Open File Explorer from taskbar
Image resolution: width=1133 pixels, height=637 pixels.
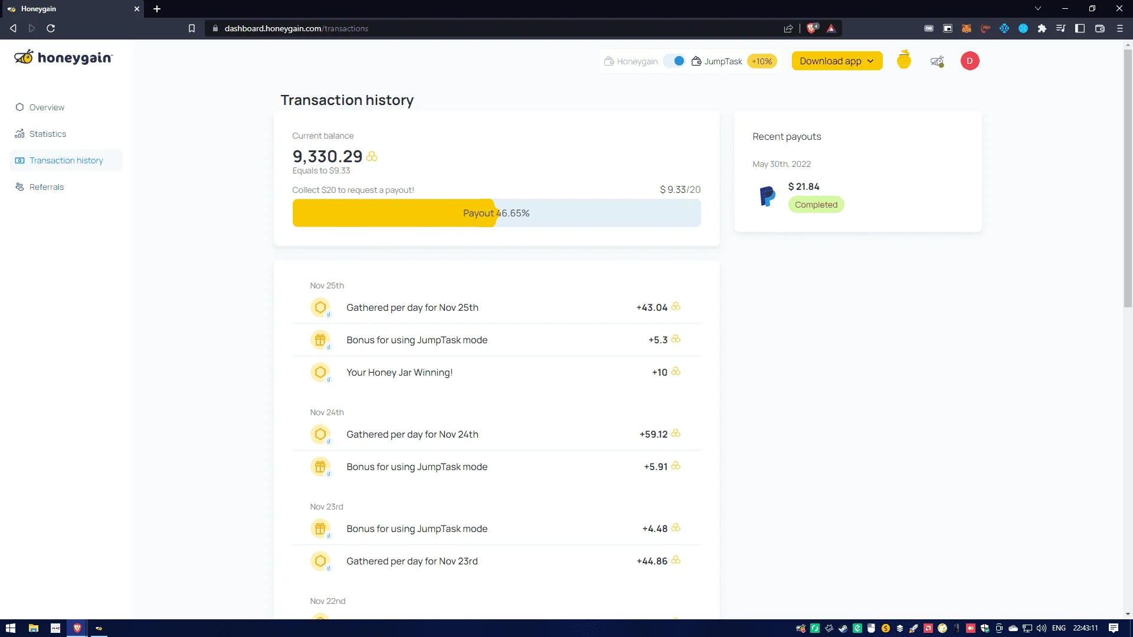point(34,628)
